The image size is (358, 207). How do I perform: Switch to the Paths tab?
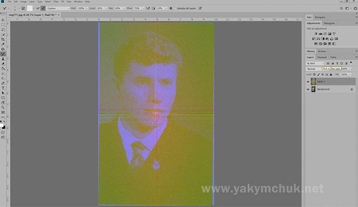click(x=333, y=57)
